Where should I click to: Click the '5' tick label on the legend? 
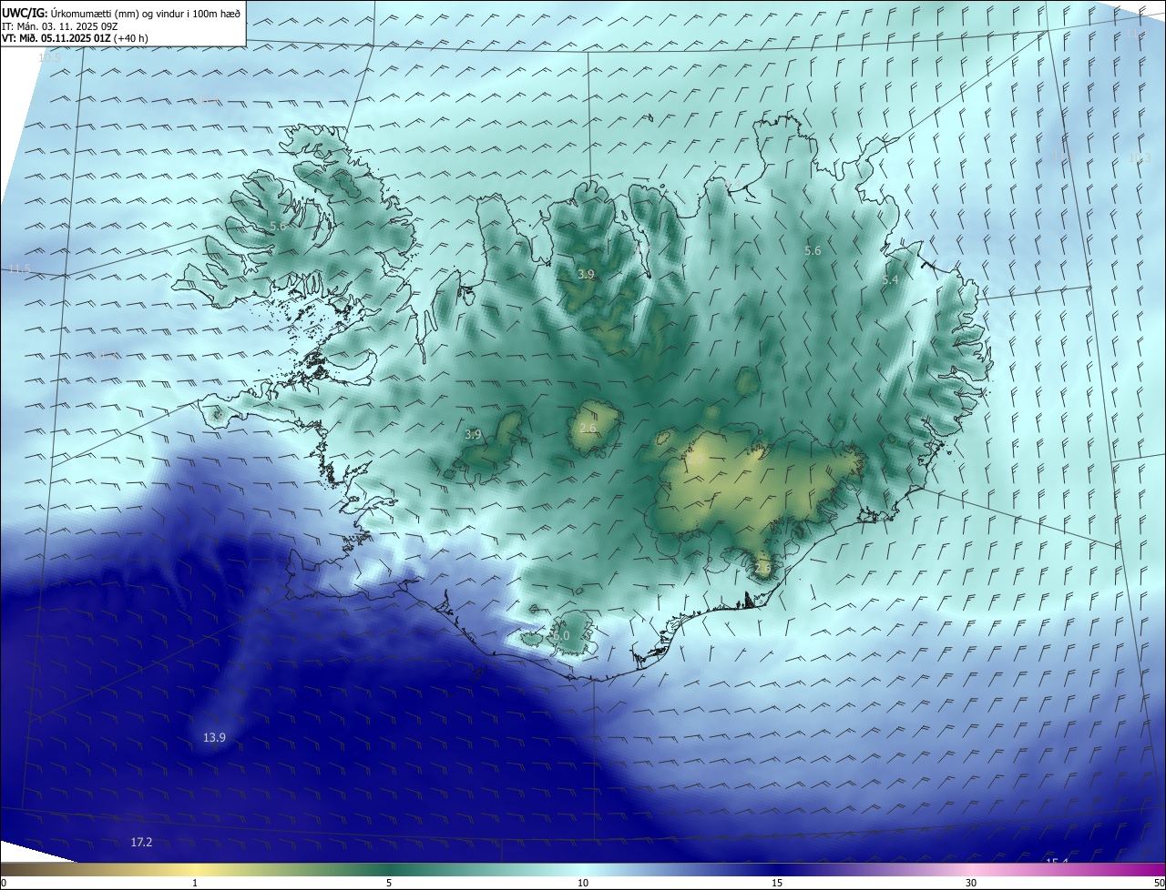pyautogui.click(x=389, y=883)
